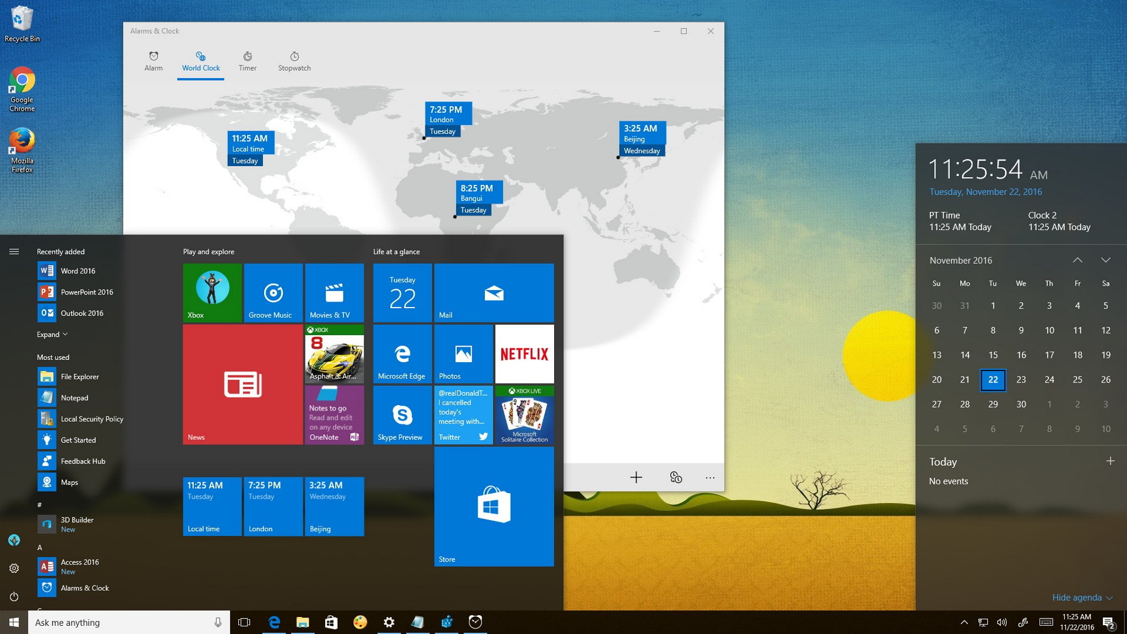1127x634 pixels.
Task: Click Add event for Today
Action: click(x=1112, y=461)
